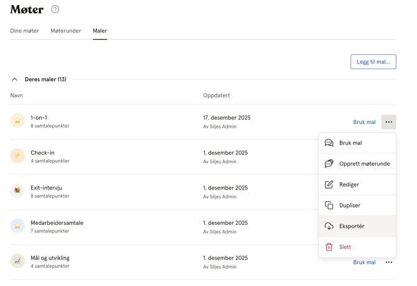The height and width of the screenshot is (286, 417).
Task: Click the Legg til mal... button
Action: (373, 62)
